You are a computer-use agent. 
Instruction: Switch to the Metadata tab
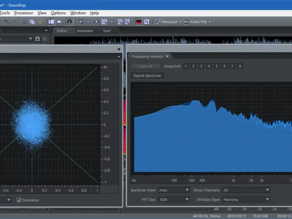click(x=85, y=31)
